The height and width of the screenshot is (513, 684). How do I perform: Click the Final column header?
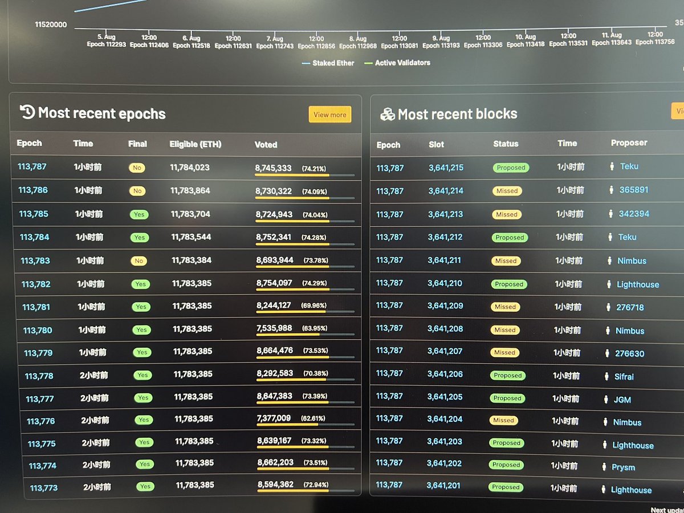tap(137, 144)
